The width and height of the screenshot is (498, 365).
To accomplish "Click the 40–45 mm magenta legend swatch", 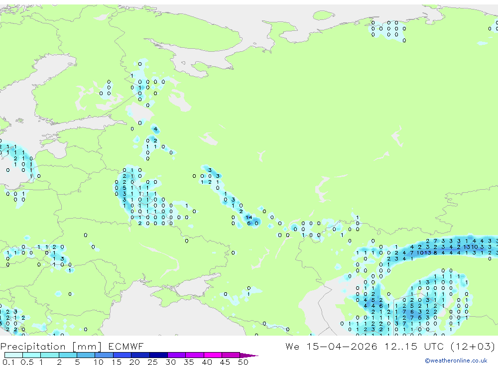I will tap(213, 355).
